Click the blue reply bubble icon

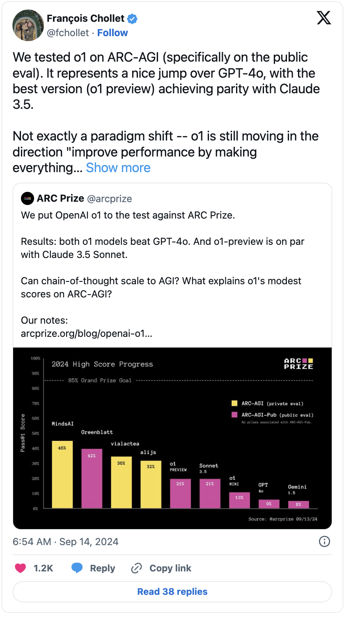pyautogui.click(x=77, y=568)
